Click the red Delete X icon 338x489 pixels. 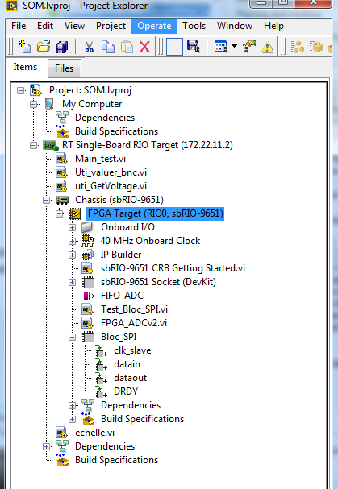click(x=144, y=47)
